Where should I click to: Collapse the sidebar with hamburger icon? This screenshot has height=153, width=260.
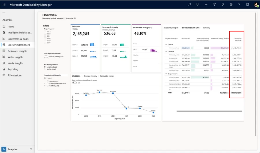pos(4,12)
